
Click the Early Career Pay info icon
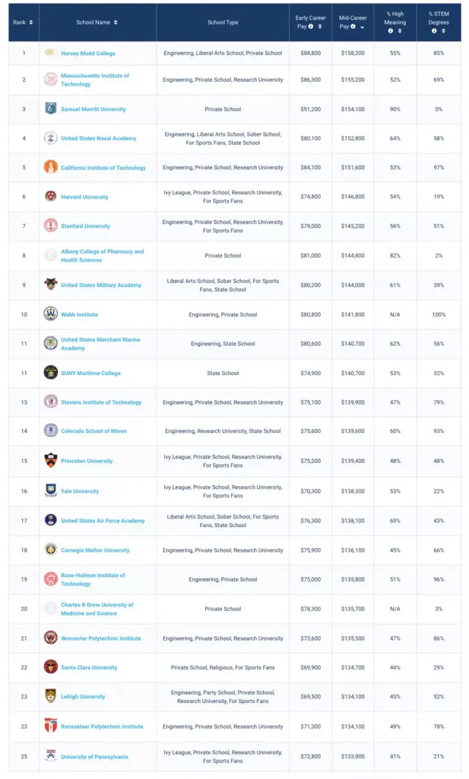coord(311,27)
